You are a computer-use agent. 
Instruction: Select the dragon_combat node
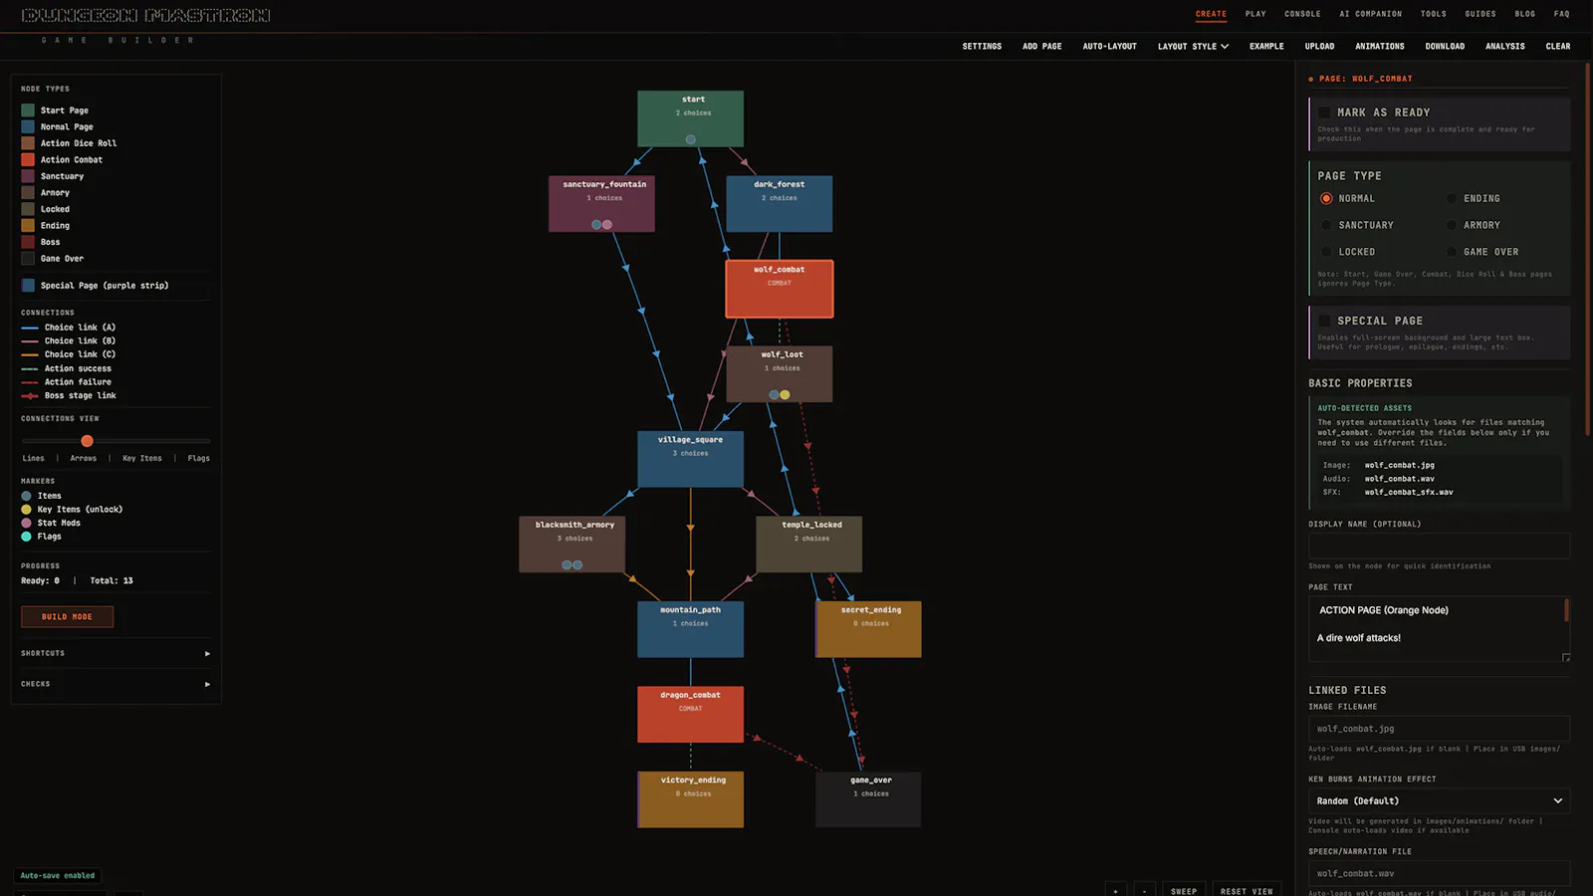click(x=690, y=715)
